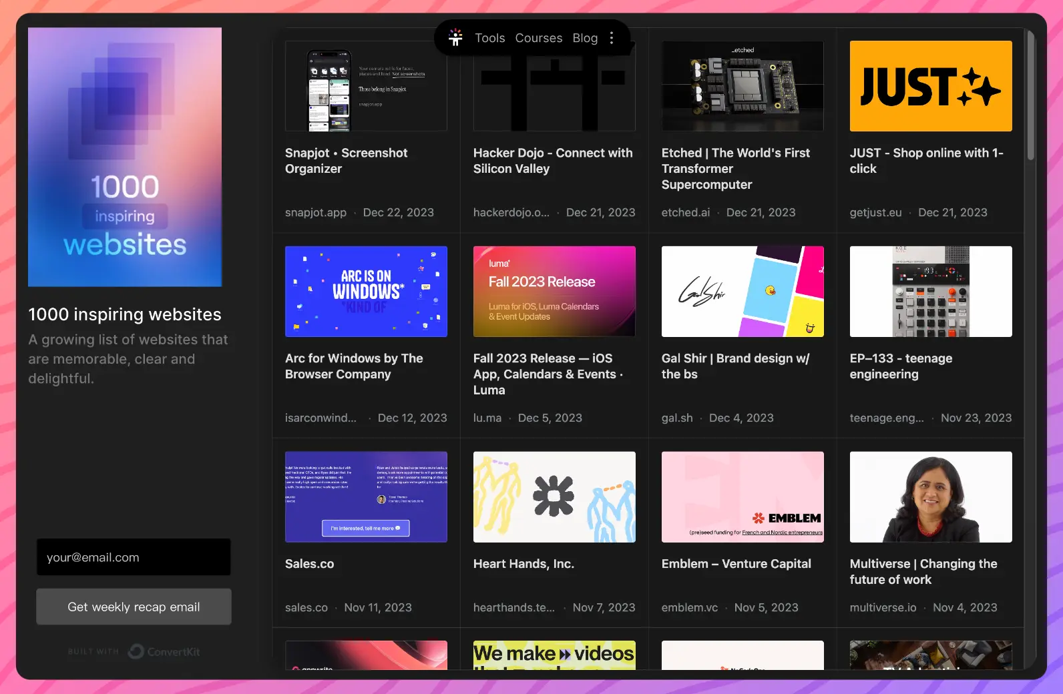Open the Tools menu item
Image resolution: width=1063 pixels, height=694 pixels.
(x=489, y=38)
